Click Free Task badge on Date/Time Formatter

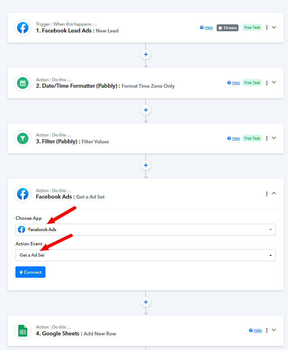pyautogui.click(x=252, y=83)
